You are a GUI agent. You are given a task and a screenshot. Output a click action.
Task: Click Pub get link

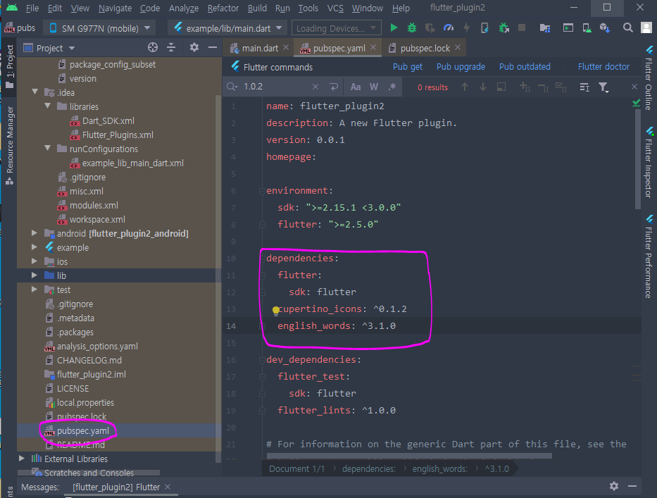[x=407, y=67]
